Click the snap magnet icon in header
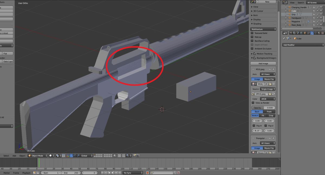 (123, 156)
